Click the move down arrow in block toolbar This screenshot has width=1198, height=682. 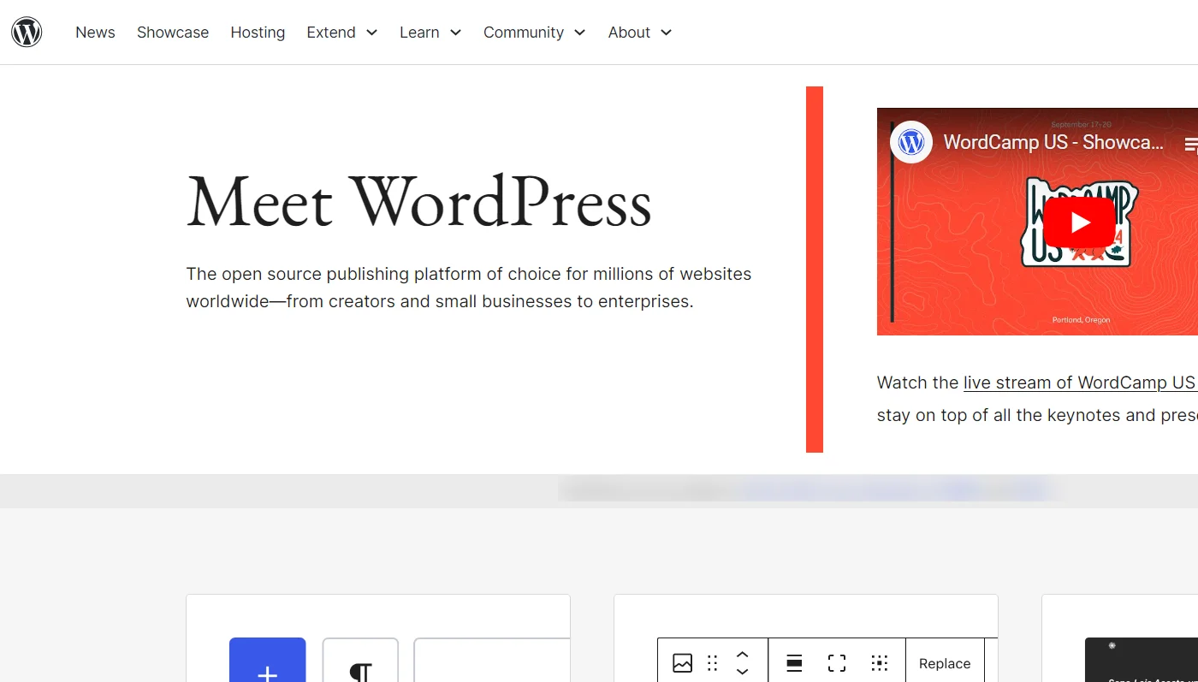(742, 672)
